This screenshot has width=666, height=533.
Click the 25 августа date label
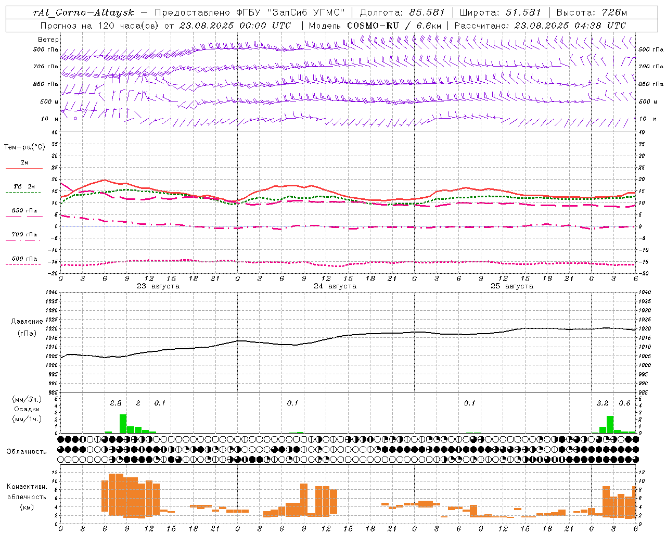tap(512, 286)
